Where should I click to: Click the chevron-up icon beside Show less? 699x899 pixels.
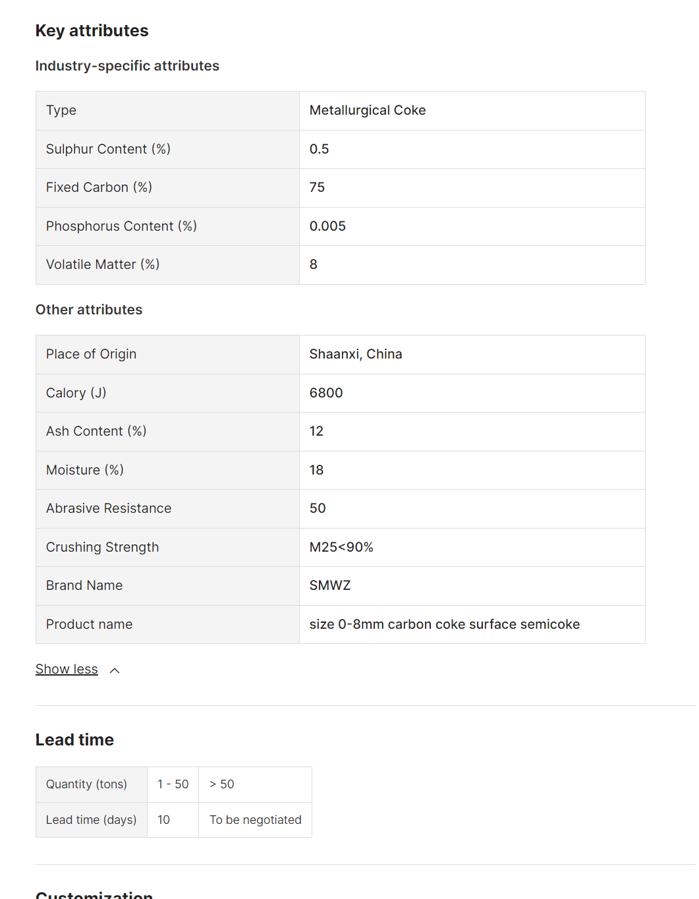[x=115, y=670]
